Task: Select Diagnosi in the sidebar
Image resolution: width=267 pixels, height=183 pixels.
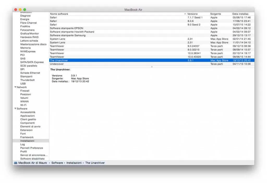Action: (x=25, y=16)
